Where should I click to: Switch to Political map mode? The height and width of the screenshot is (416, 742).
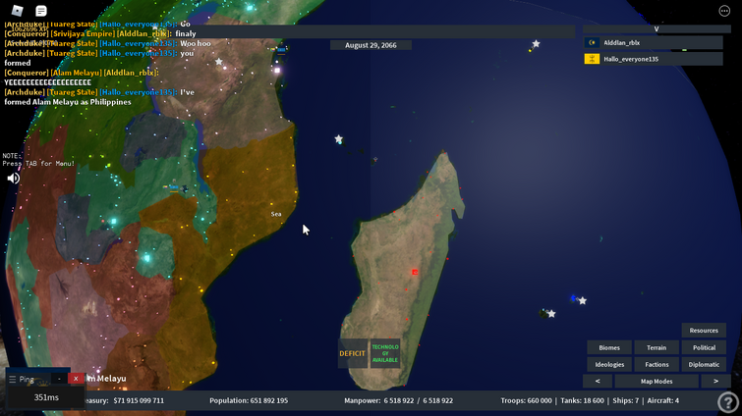(x=704, y=347)
